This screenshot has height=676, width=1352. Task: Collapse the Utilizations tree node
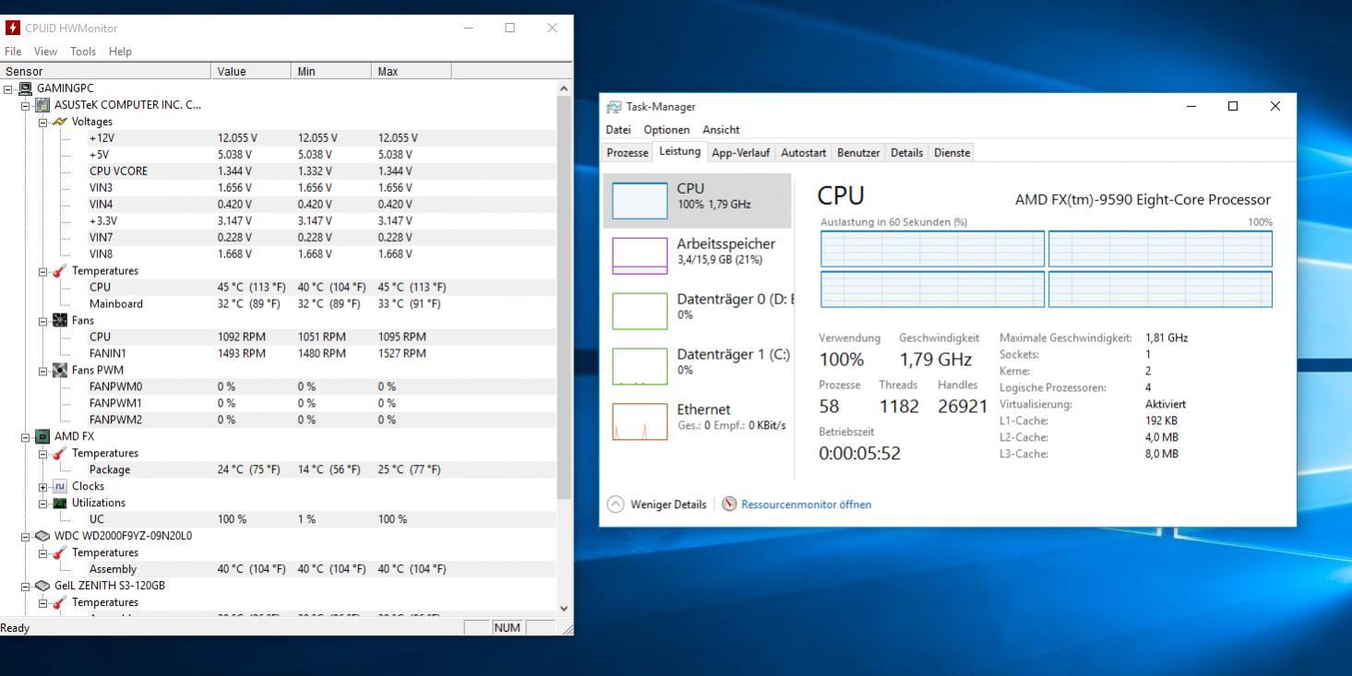(42, 504)
